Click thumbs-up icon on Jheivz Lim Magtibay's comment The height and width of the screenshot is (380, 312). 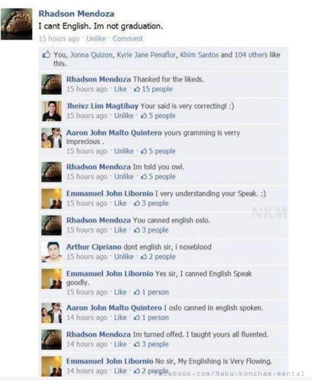point(144,116)
